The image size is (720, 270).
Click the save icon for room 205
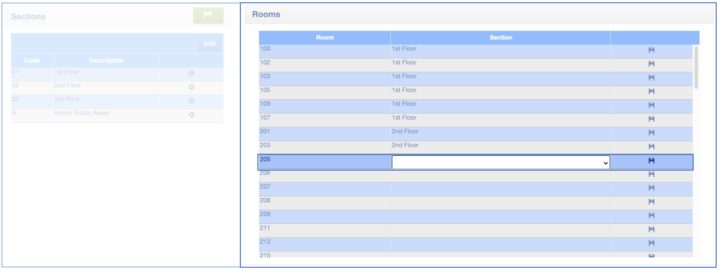coord(651,161)
